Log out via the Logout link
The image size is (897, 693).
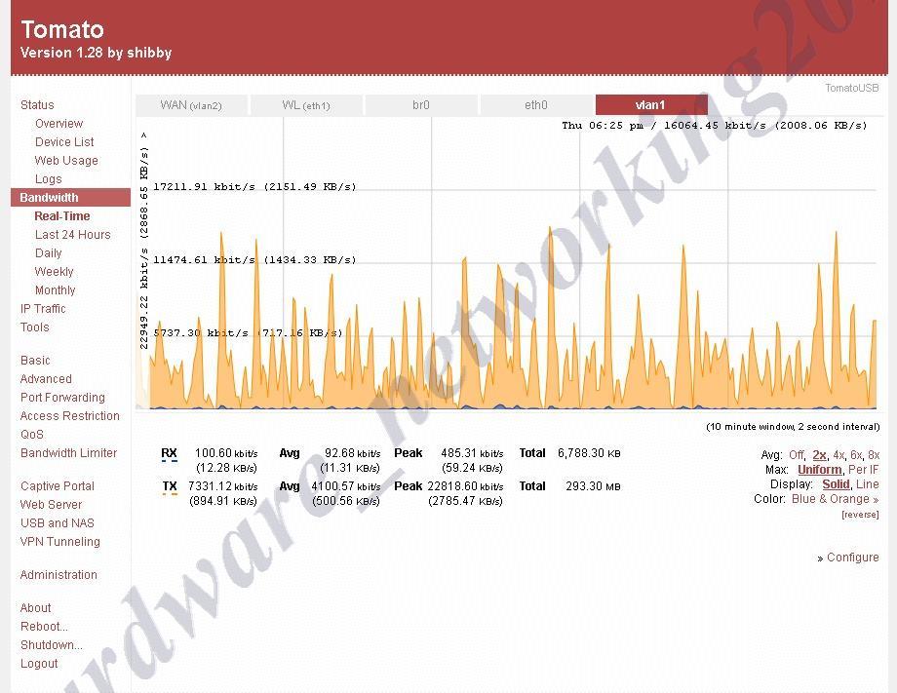[x=39, y=663]
